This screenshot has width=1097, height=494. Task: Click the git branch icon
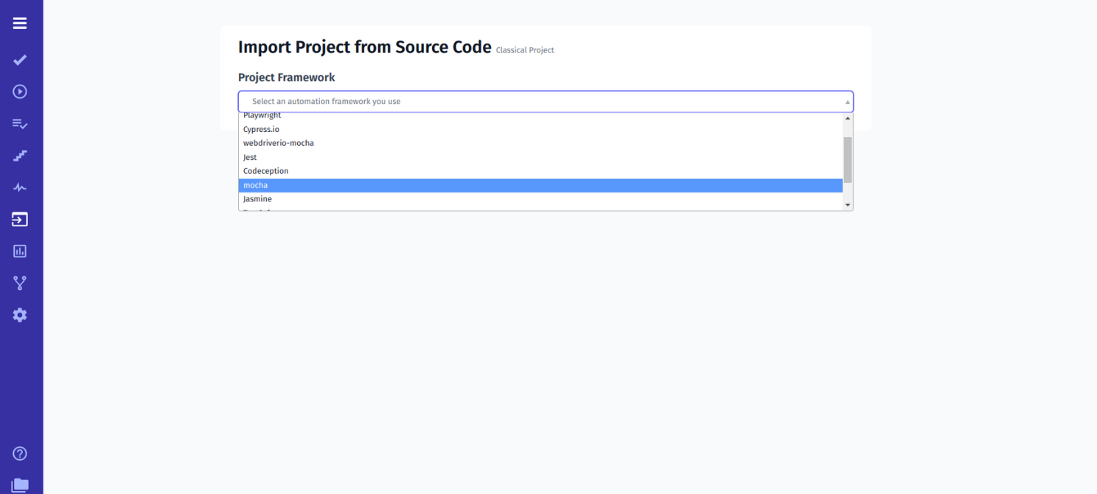click(19, 282)
